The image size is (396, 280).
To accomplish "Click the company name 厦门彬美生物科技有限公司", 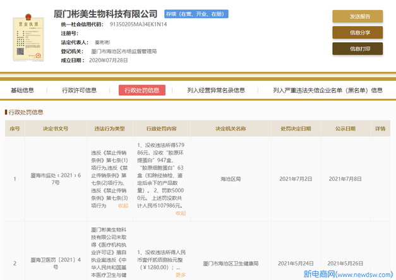I will tap(105, 14).
